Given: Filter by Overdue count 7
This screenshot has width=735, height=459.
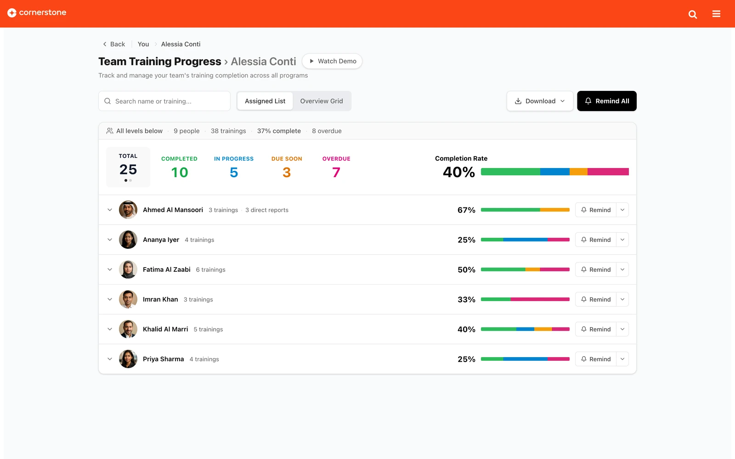Looking at the screenshot, I should (336, 168).
